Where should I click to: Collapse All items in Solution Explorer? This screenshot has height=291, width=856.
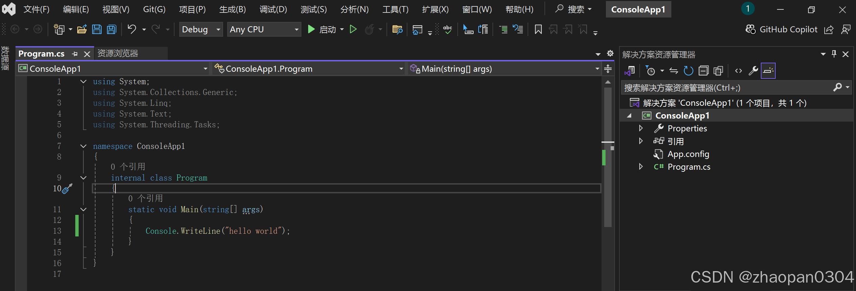click(703, 70)
